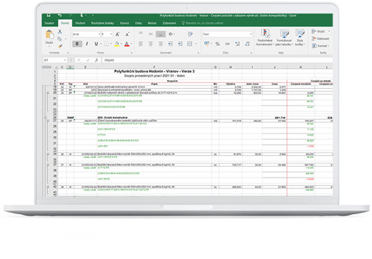The height and width of the screenshot is (259, 372).
Task: Switch to the Data tab
Action: [138, 23]
